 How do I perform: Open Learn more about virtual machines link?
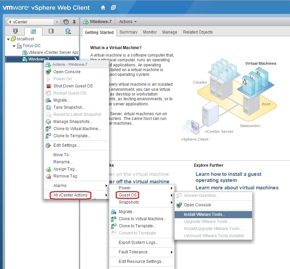click(x=237, y=188)
